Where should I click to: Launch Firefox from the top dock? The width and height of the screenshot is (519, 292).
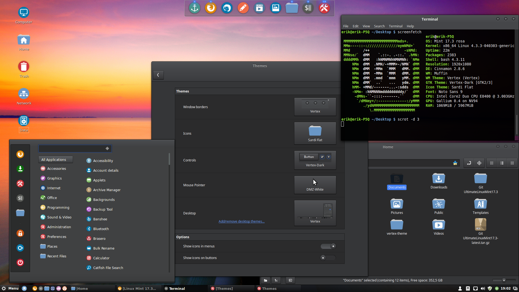[211, 8]
